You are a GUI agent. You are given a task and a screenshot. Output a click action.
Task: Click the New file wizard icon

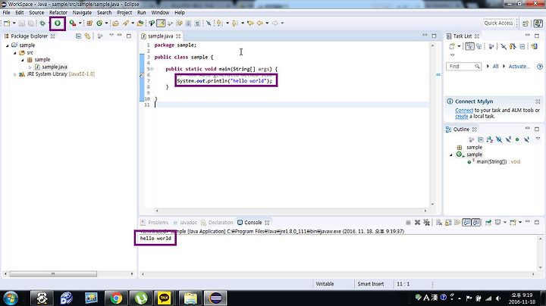pyautogui.click(x=6, y=23)
